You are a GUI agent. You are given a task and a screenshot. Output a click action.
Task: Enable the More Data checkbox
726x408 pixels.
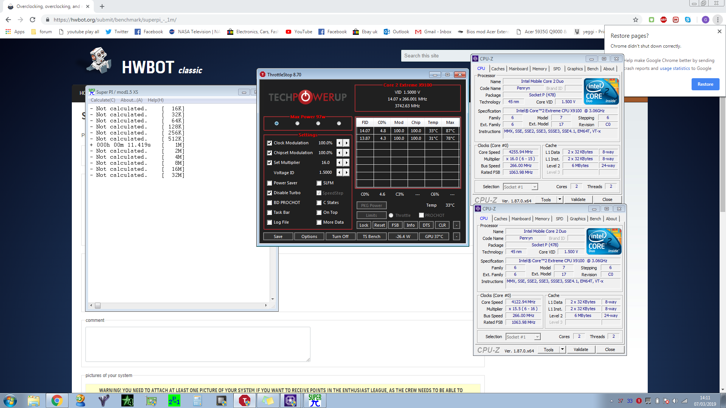[x=319, y=222]
